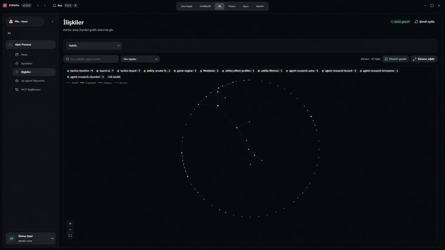
Task: Filter by ability-smoke-fx - 2 module
Action: [x=157, y=71]
